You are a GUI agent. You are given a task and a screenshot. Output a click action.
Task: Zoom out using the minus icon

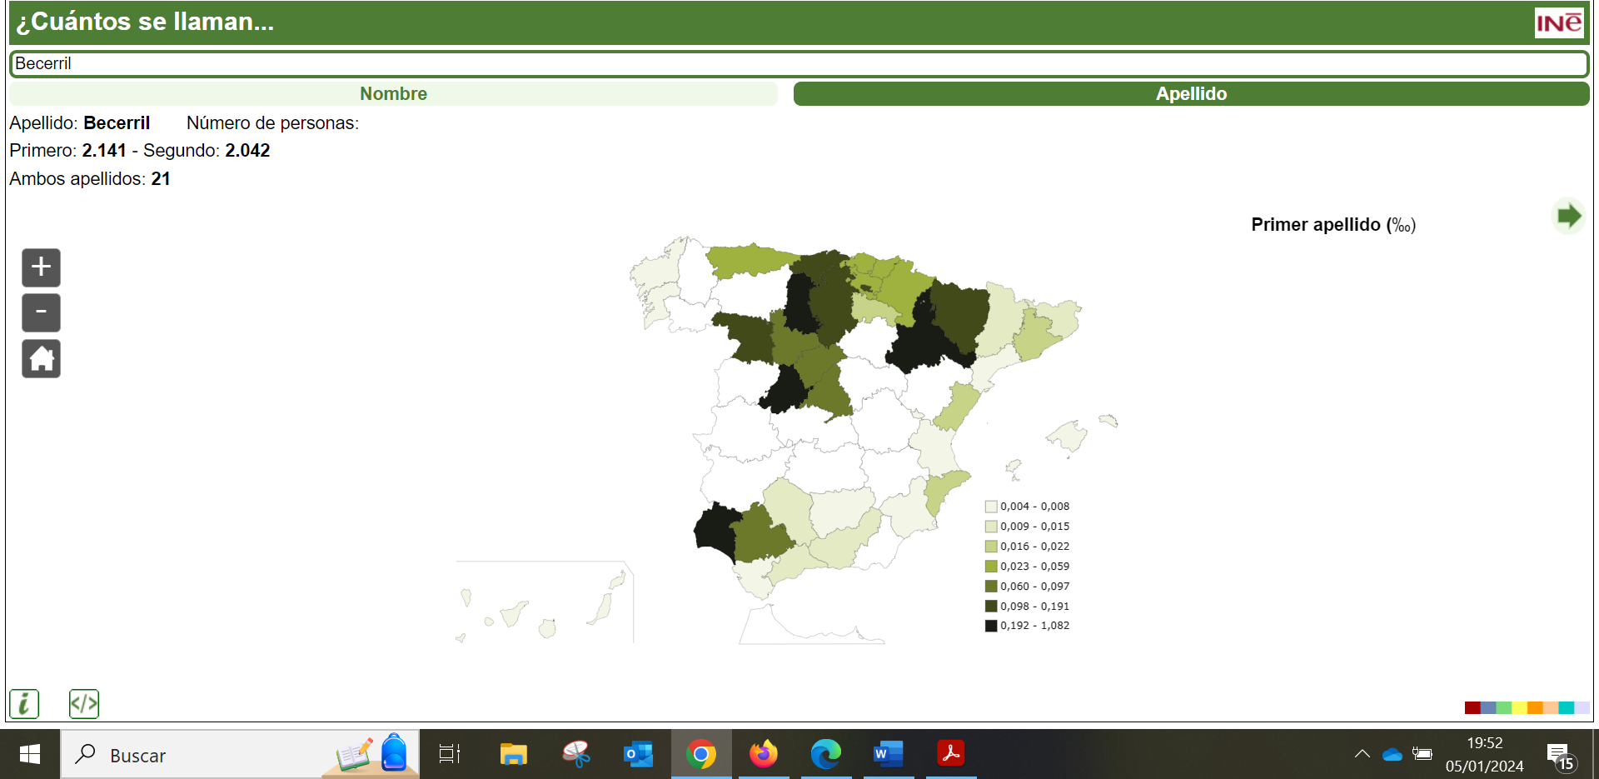[x=40, y=312]
